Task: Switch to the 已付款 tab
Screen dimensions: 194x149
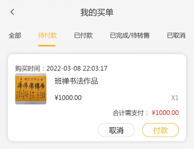Action: pyautogui.click(x=83, y=35)
